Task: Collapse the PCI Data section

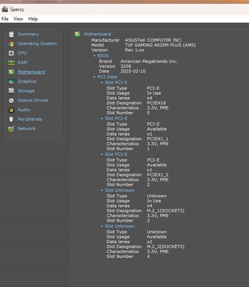Action: coord(94,77)
